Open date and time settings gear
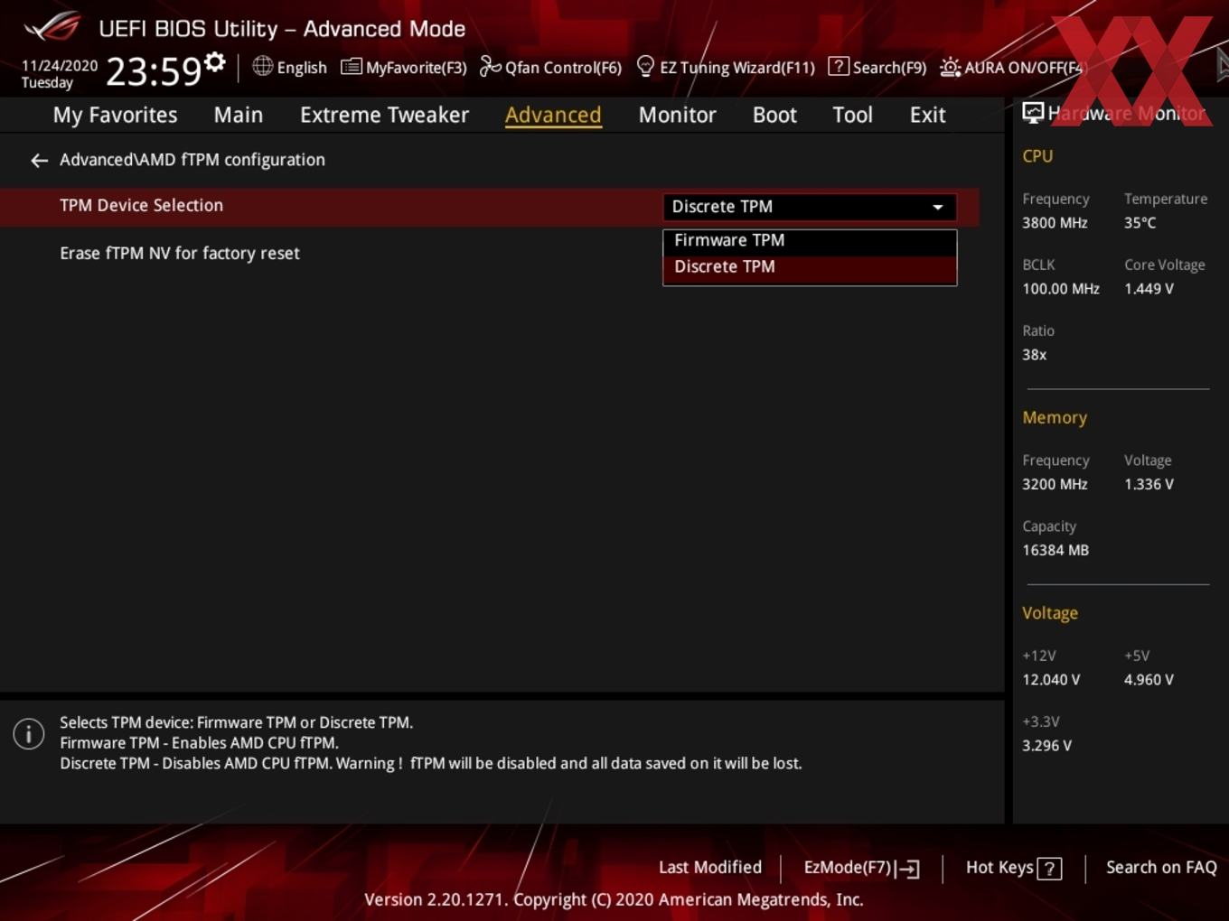 (x=214, y=61)
